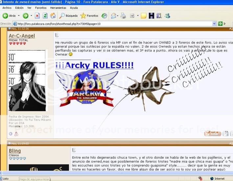Viewport: 233px width, 181px height.
Task: Open Bling user profile link
Action: coord(15,151)
